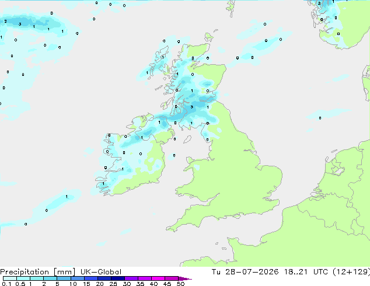Viewport: 370px width, 286px height.
Task: Click the Isle of Man outline
Action: [x=187, y=139]
